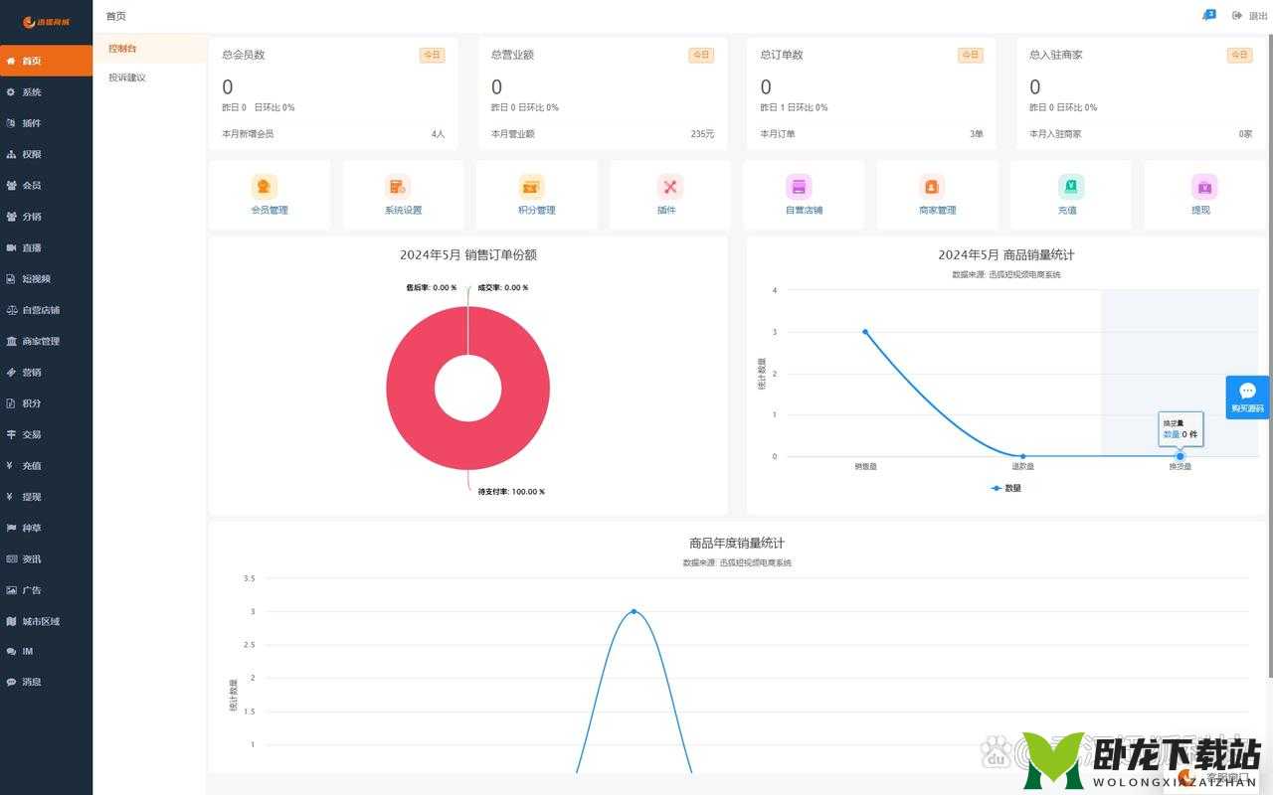Click the 退款量 data point on line chart
The height and width of the screenshot is (795, 1273).
click(x=1022, y=456)
